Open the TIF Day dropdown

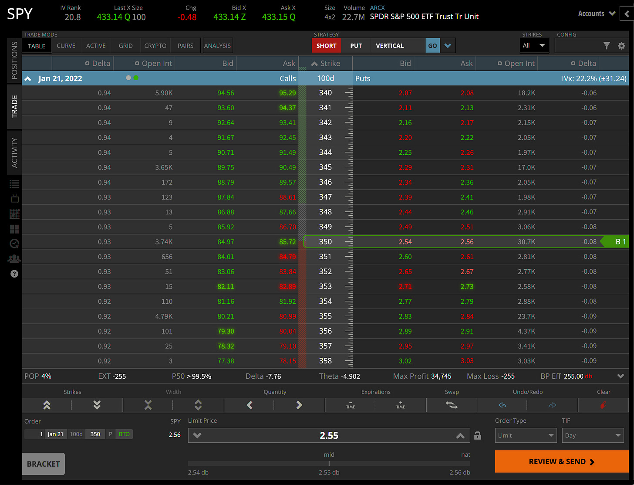click(x=593, y=435)
